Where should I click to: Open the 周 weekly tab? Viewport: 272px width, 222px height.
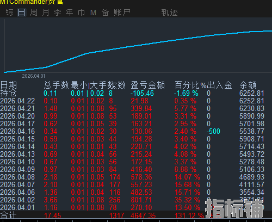[x=34, y=13]
